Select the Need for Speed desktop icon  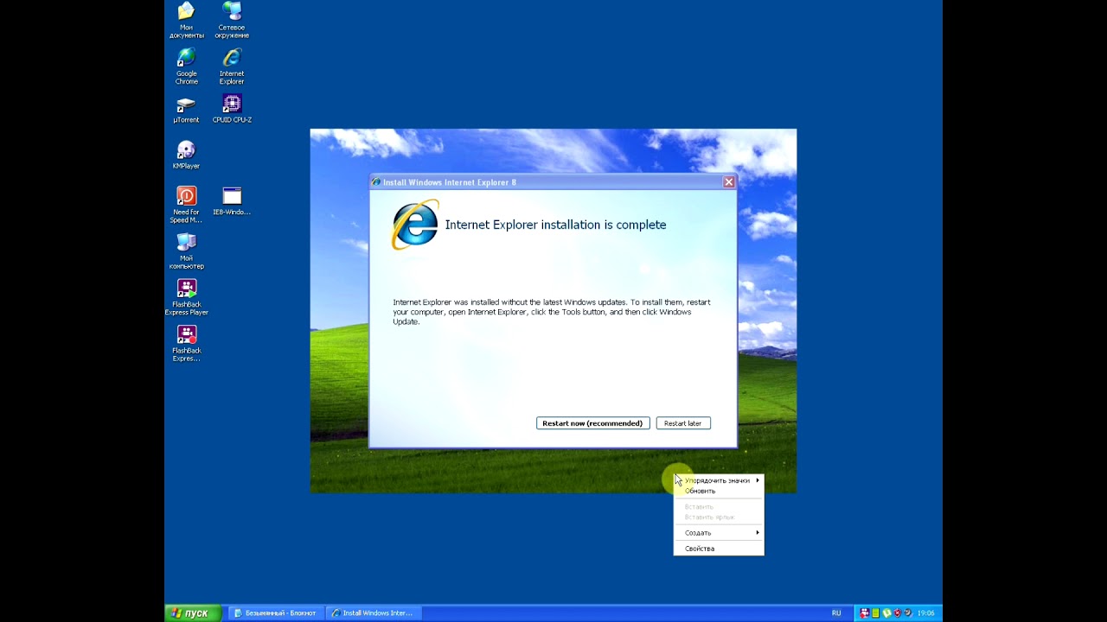[186, 205]
